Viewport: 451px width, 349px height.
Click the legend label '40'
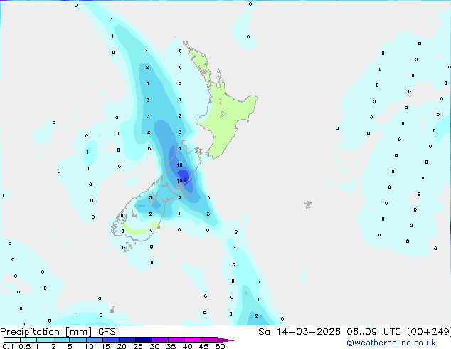(x=187, y=346)
